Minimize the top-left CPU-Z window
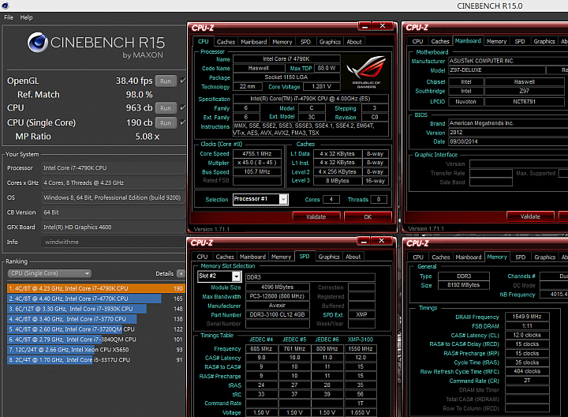The width and height of the screenshot is (568, 417). click(x=365, y=26)
